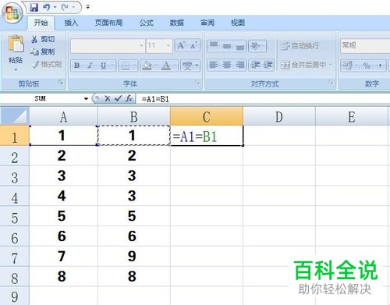390x305 pixels.
Task: Click the 复制 copy button
Action: click(42, 51)
